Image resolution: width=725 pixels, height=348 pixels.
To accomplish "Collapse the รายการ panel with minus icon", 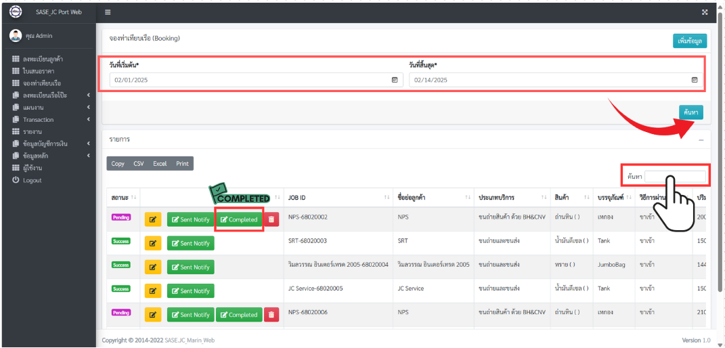I will 701,139.
